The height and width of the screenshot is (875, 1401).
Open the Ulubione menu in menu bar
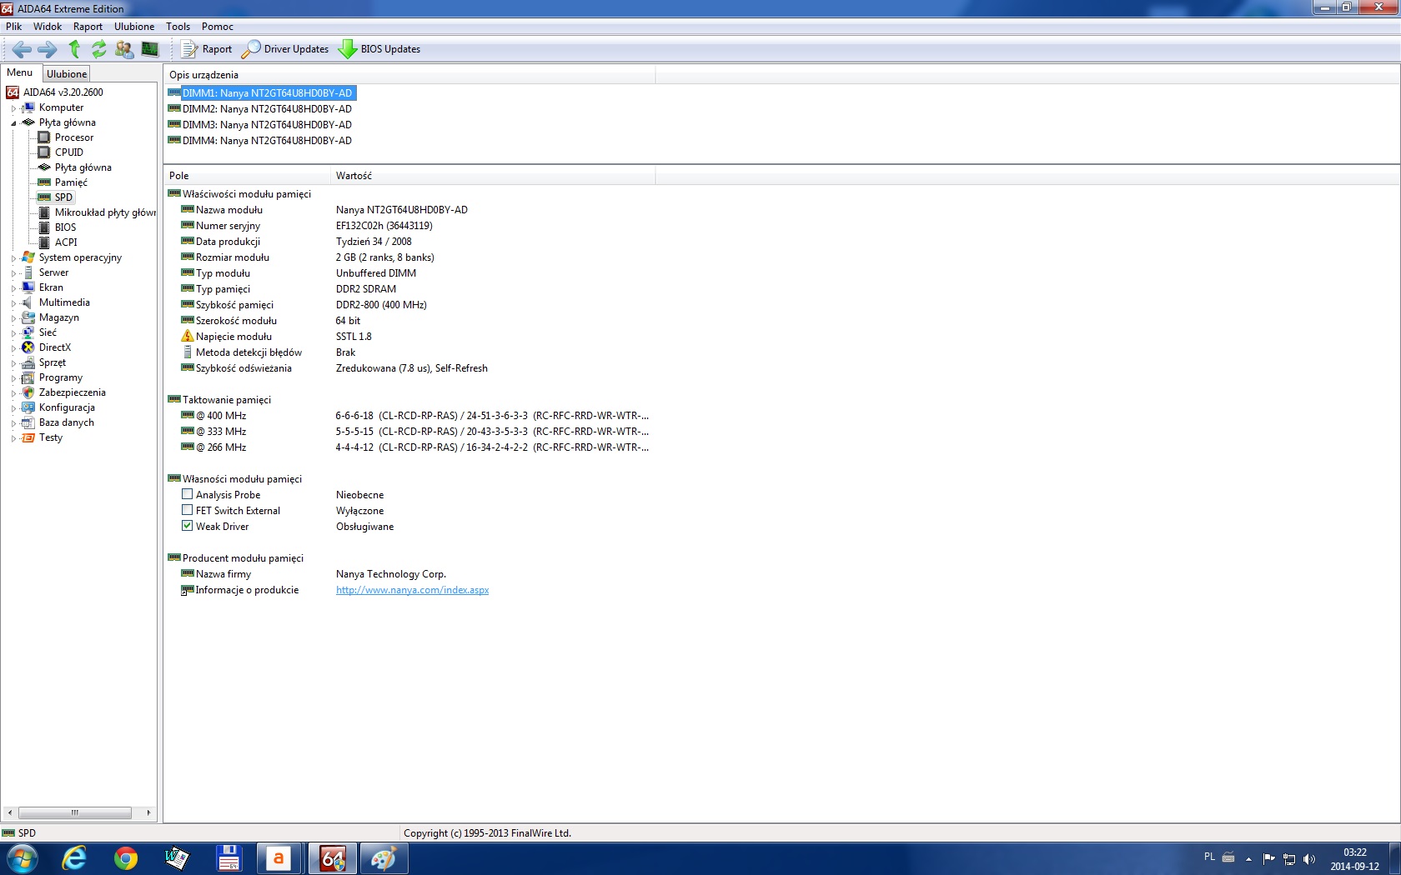pyautogui.click(x=134, y=27)
